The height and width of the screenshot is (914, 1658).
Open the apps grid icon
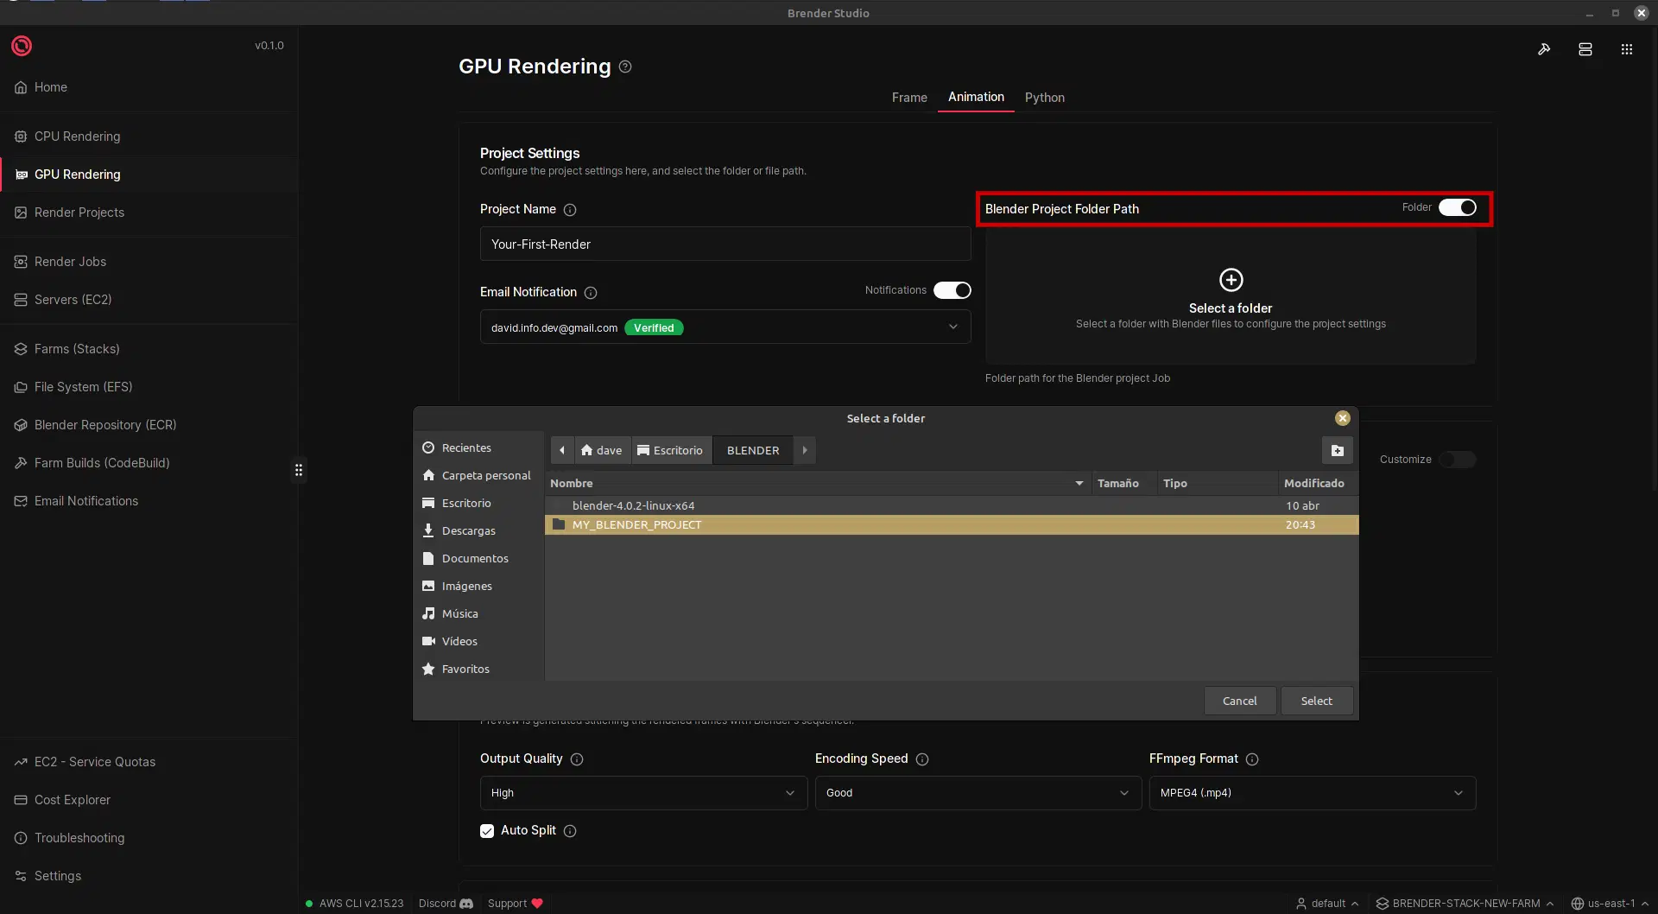pos(1627,49)
